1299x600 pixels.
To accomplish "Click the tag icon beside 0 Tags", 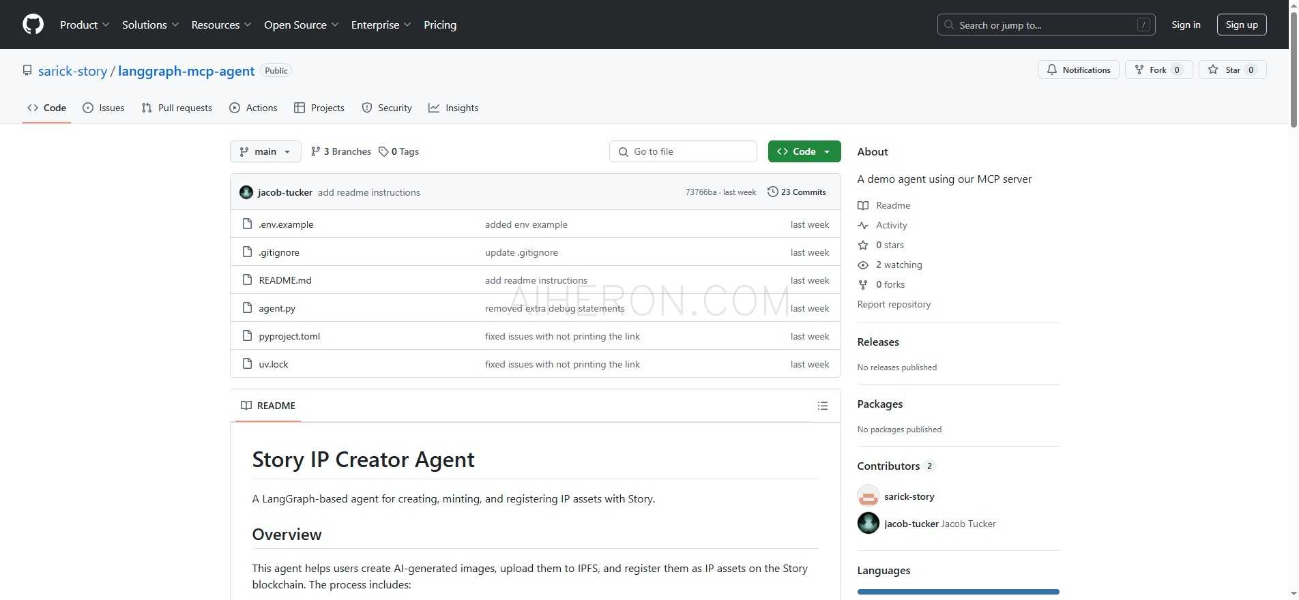I will point(383,151).
